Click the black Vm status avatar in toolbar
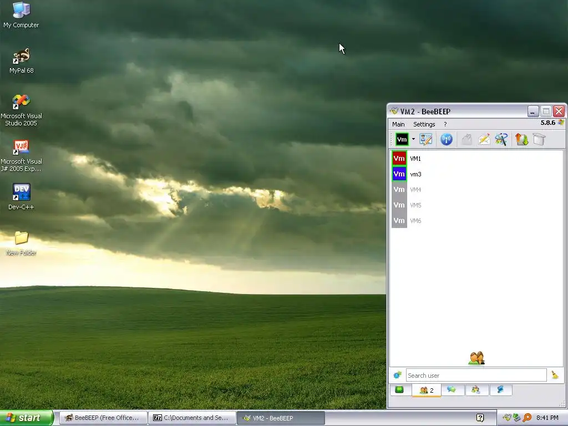 [402, 139]
